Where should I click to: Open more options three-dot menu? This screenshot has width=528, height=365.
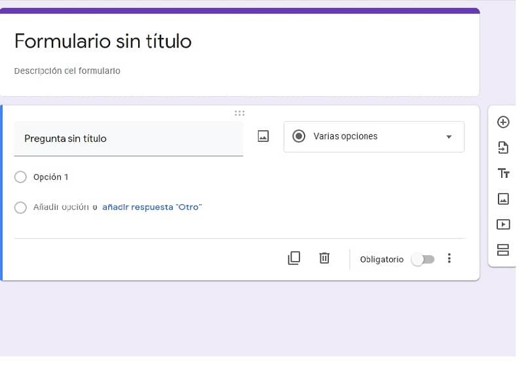tap(449, 258)
